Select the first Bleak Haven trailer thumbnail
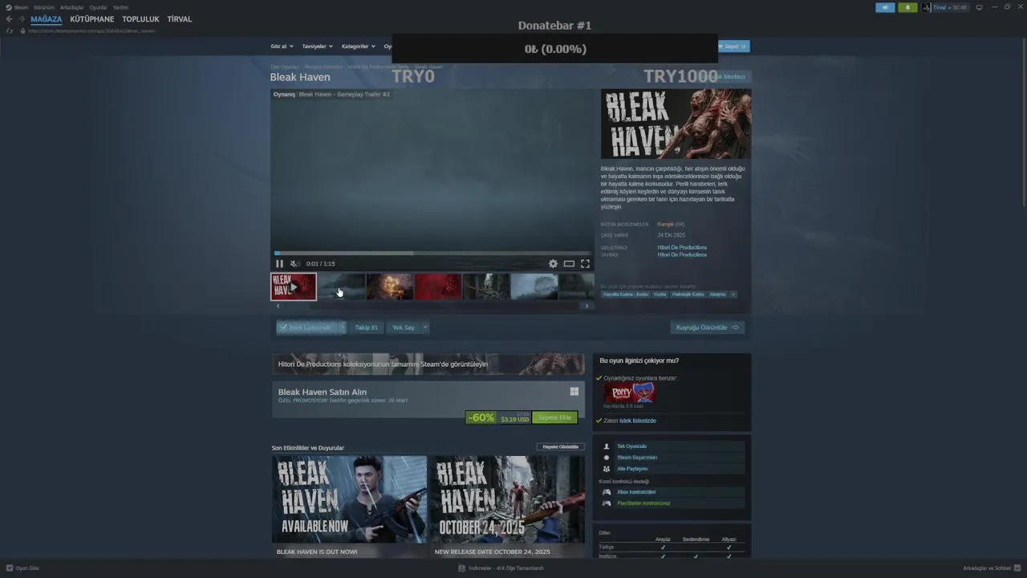This screenshot has width=1027, height=578. [294, 287]
